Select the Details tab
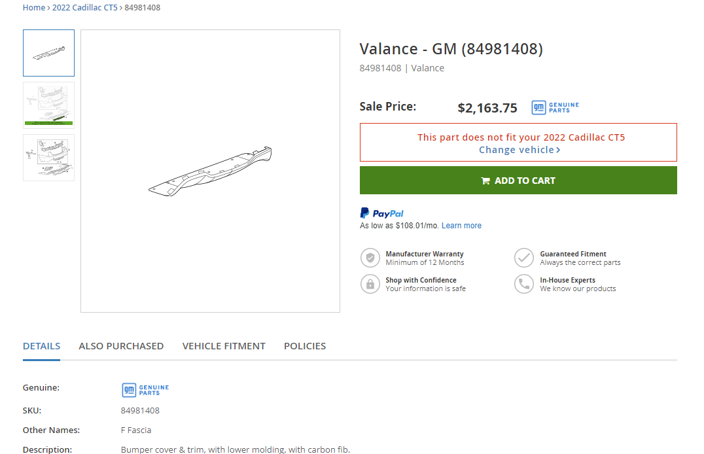Screen dimensions: 704x454 41,346
